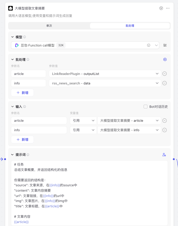Screen dimensions: 178x226
Task: Collapse the 批处理 section
Action: pos(12,59)
